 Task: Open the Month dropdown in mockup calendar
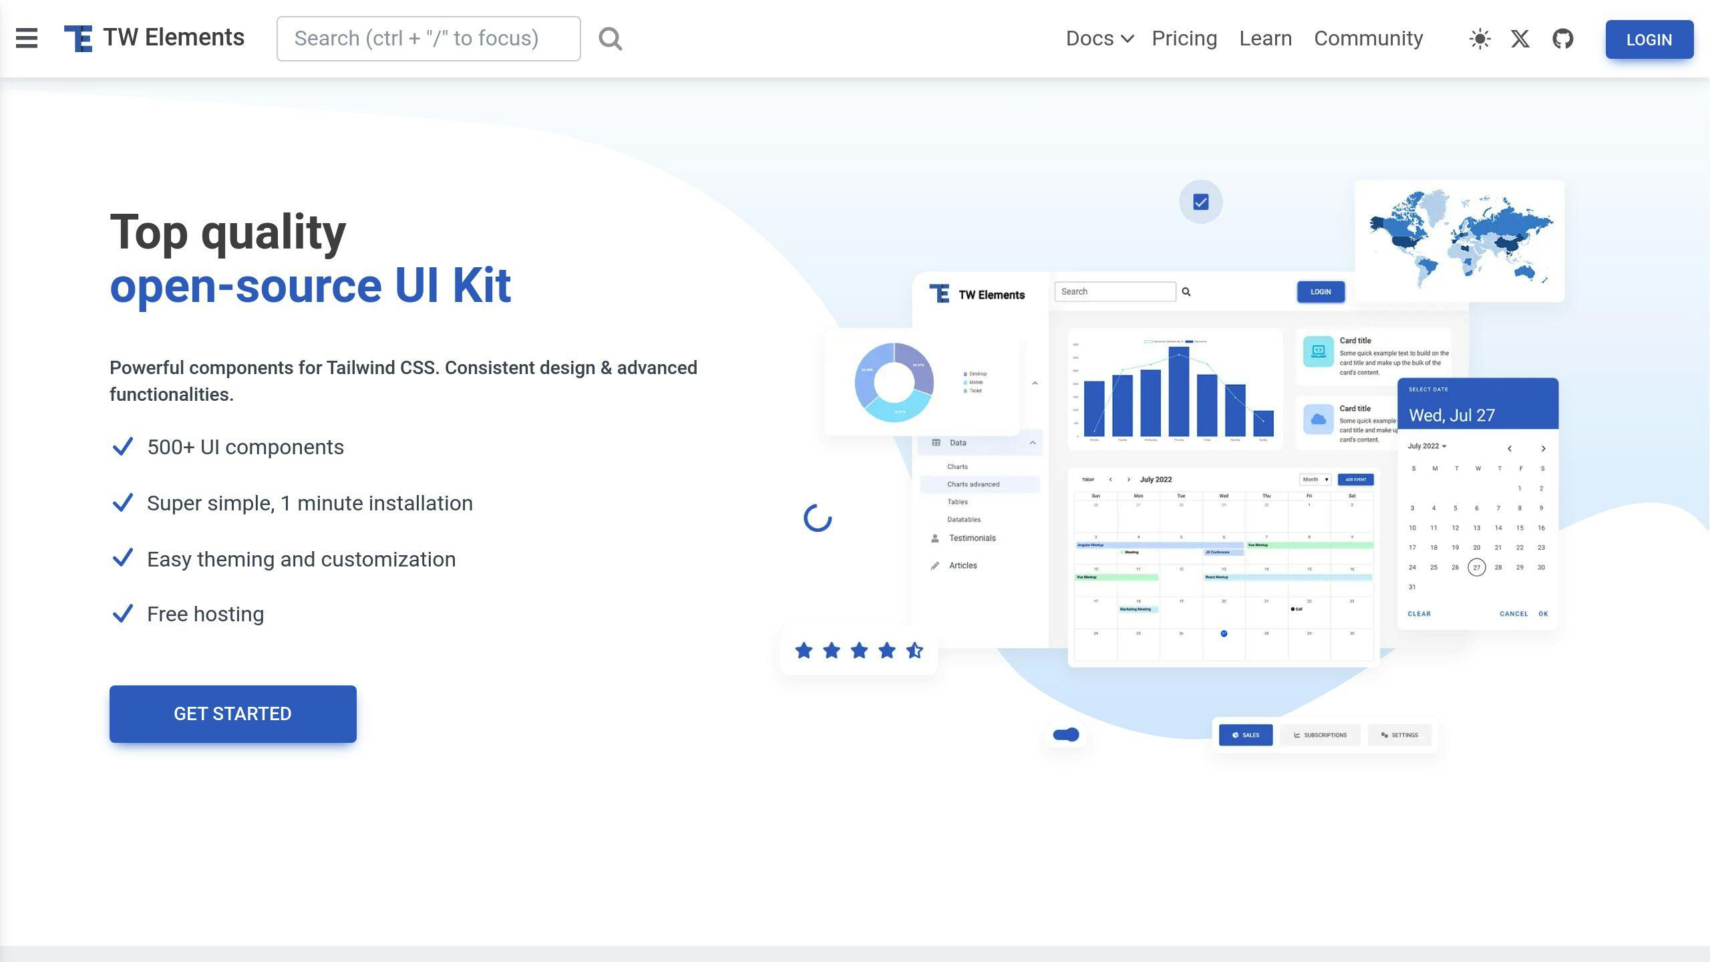click(1315, 480)
